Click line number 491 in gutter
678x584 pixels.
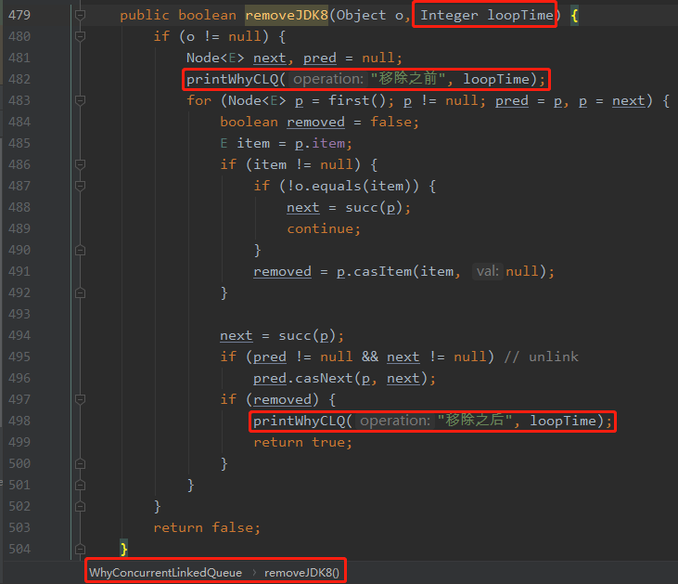click(x=19, y=271)
